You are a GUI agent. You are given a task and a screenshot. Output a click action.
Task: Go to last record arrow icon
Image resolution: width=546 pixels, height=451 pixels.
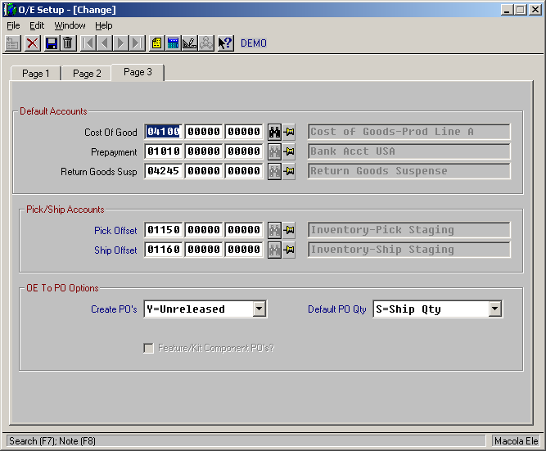click(138, 43)
